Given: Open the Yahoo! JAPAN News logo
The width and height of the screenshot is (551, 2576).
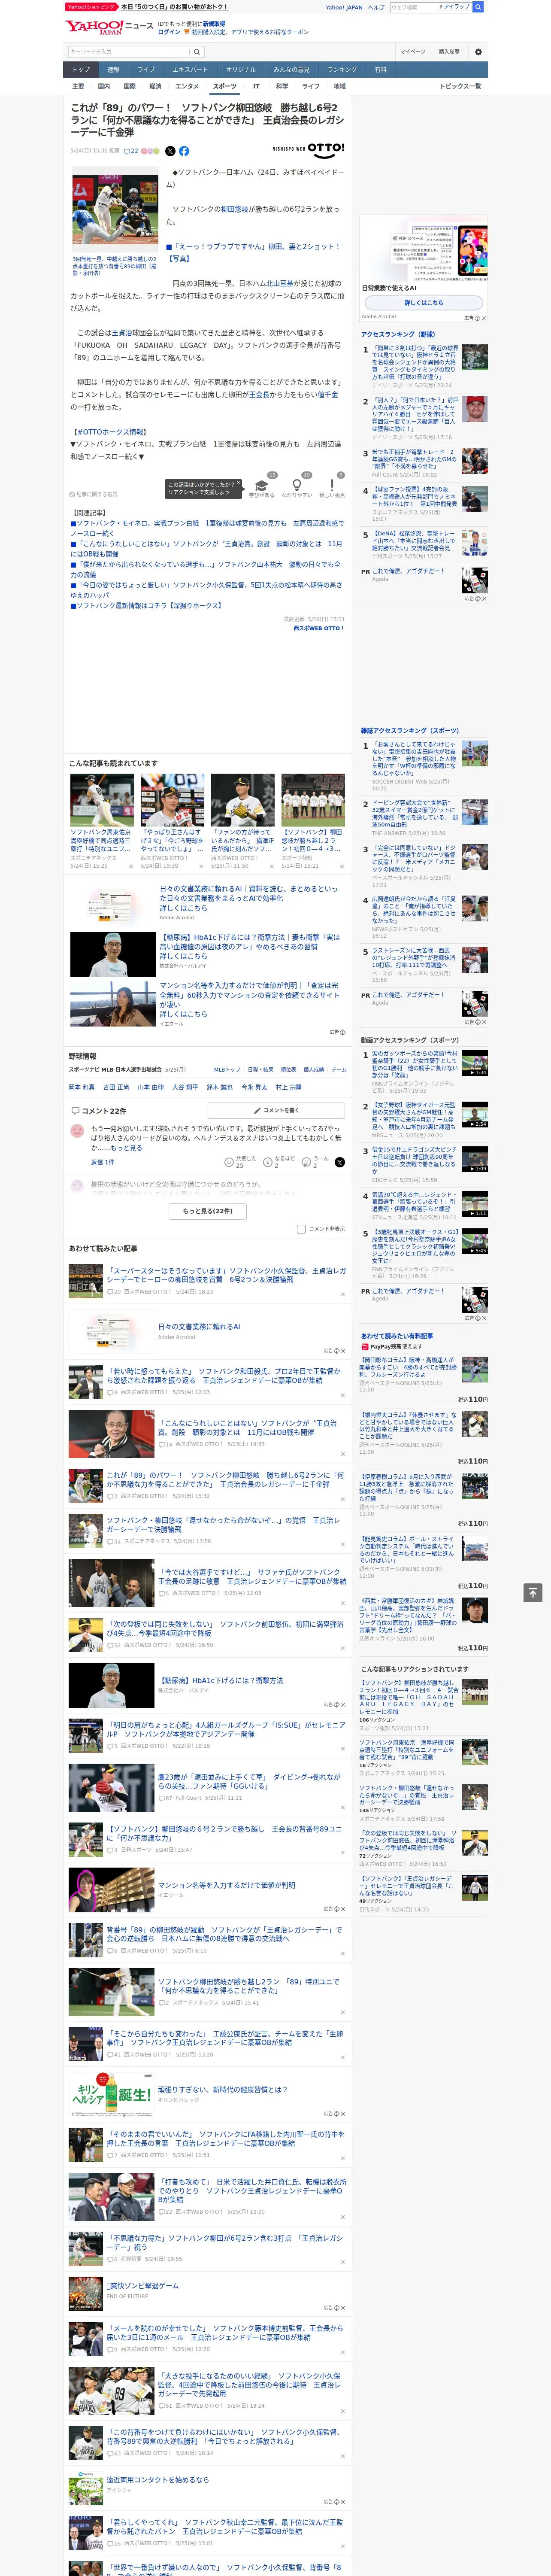Looking at the screenshot, I should pos(110,28).
